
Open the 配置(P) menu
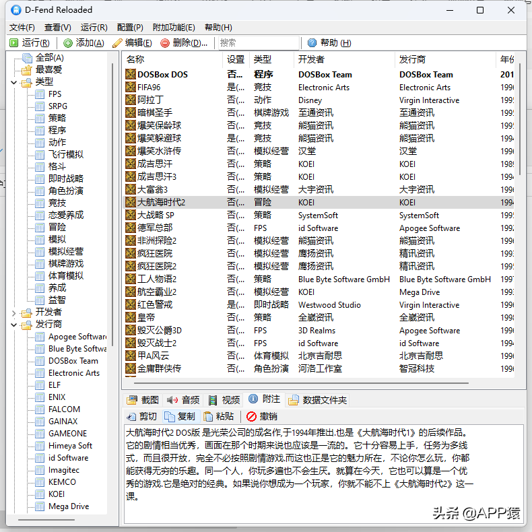130,28
